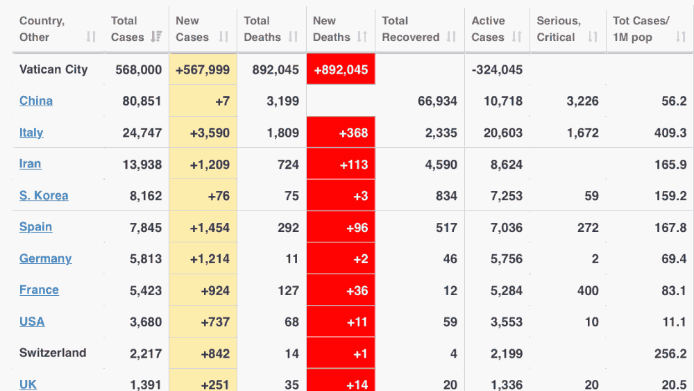694x391 pixels.
Task: Sort by Active Cases column arrows
Action: [x=516, y=37]
